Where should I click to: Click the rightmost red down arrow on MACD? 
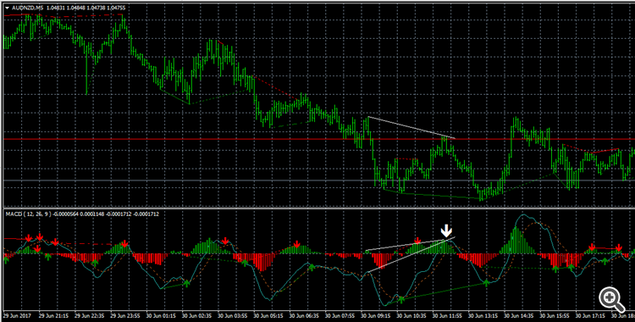click(619, 247)
